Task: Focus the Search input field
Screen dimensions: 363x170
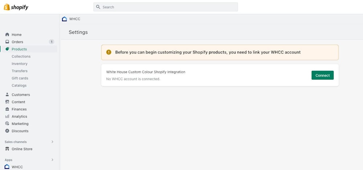Action: 168,7
